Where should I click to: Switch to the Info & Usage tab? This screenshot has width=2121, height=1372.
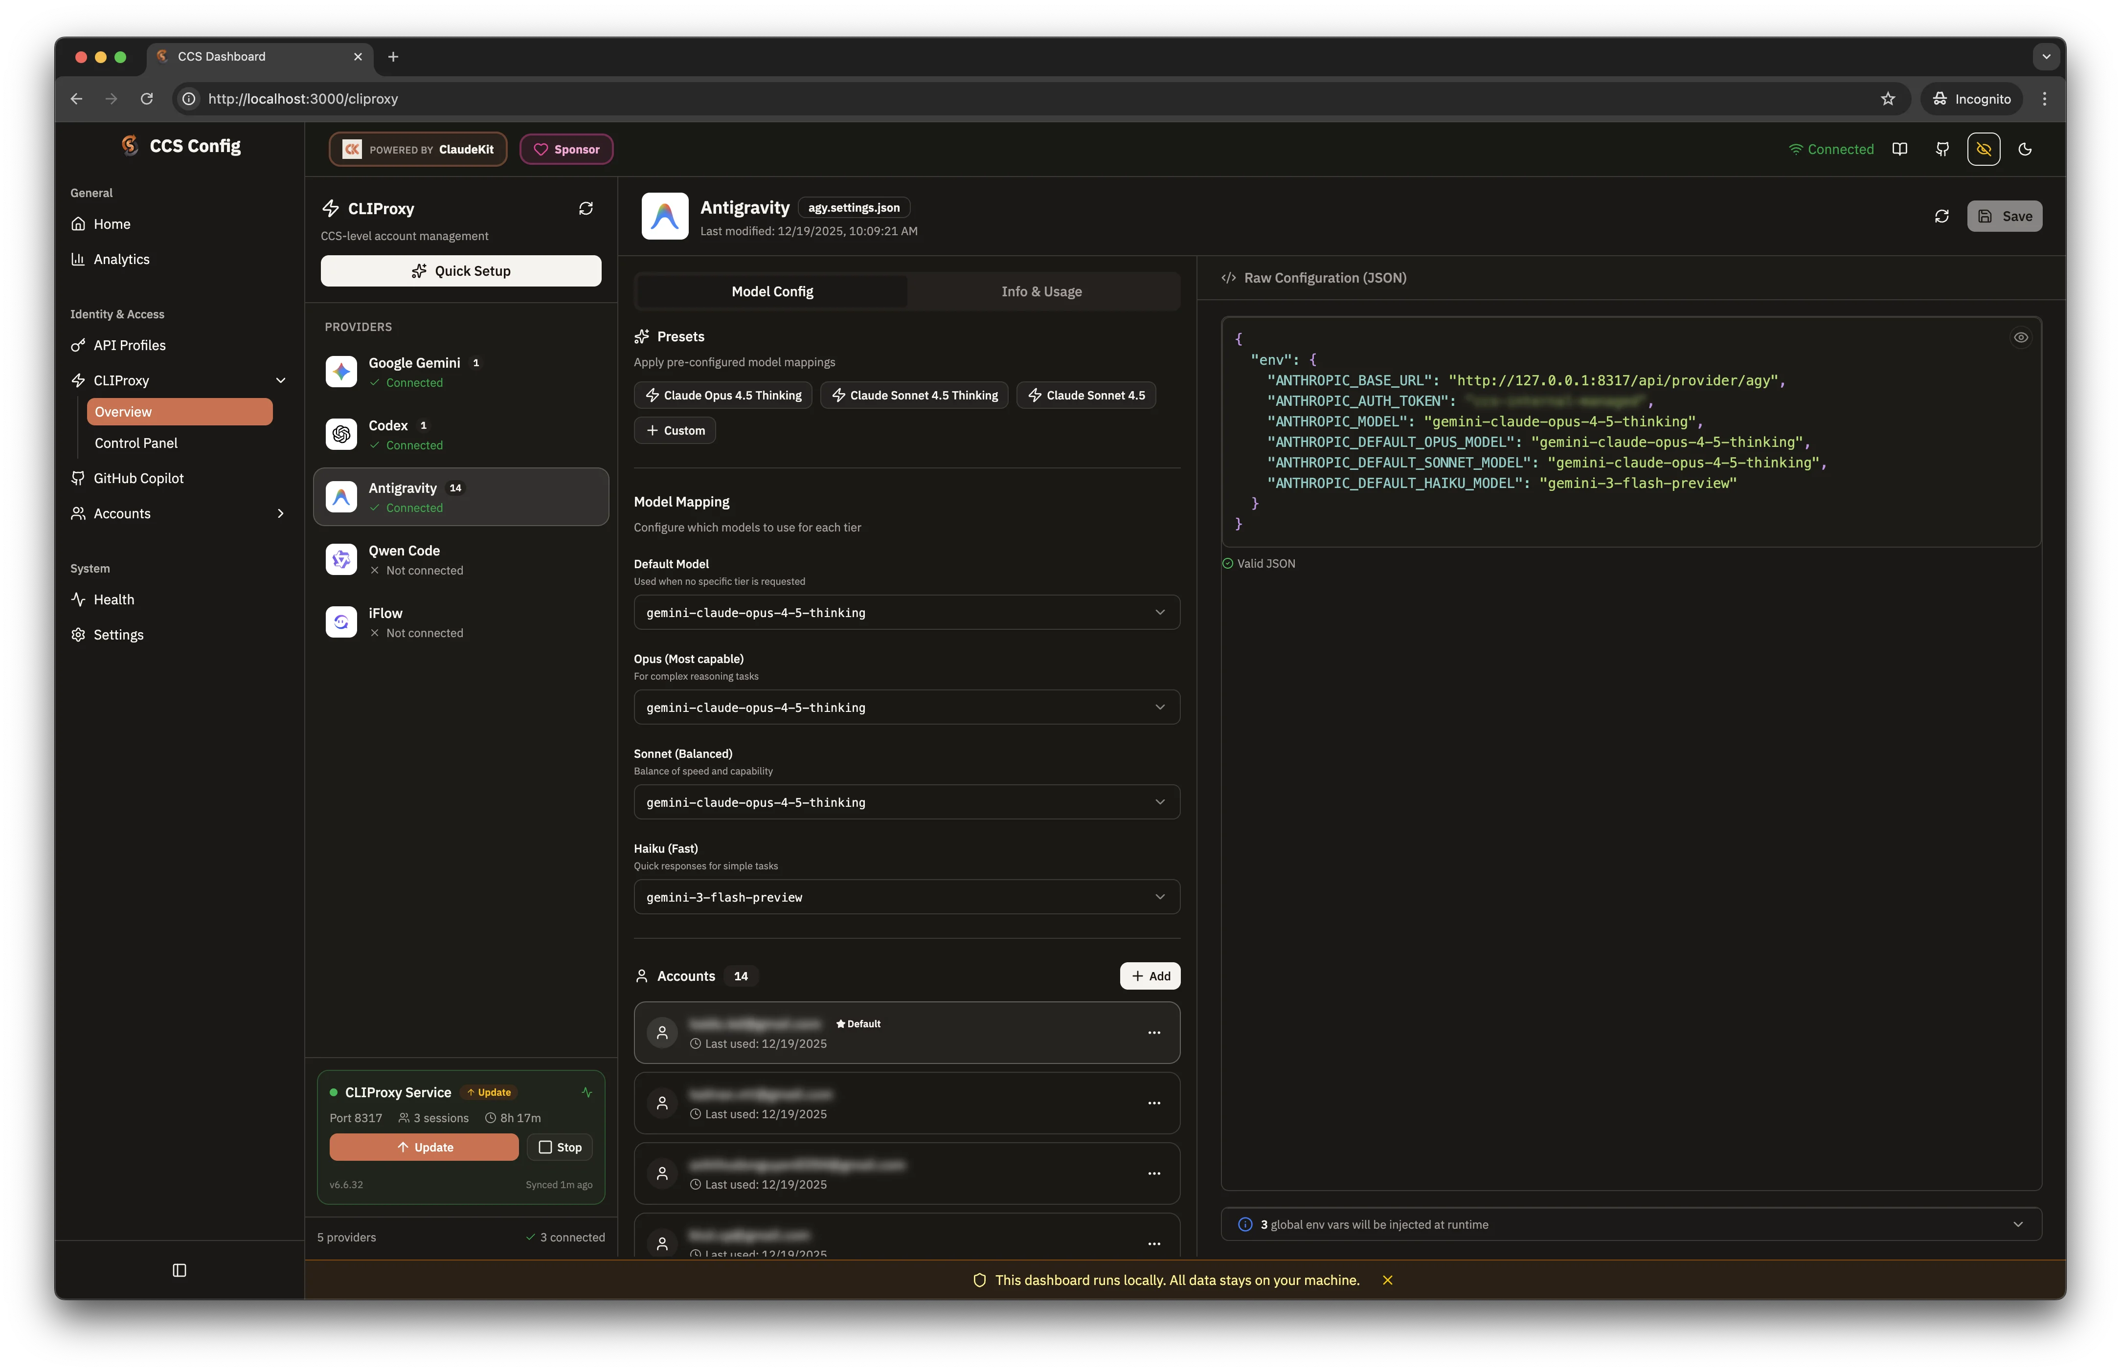pyautogui.click(x=1040, y=290)
